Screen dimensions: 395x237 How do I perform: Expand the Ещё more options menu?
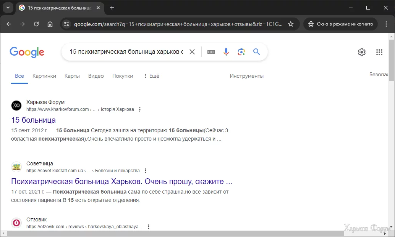click(152, 76)
